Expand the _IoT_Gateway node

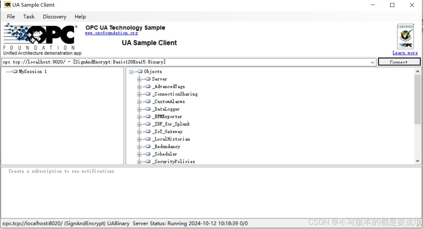tap(139, 132)
